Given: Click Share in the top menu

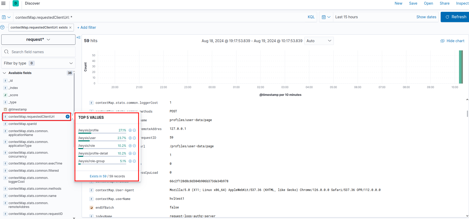Looking at the screenshot, I should [x=445, y=3].
